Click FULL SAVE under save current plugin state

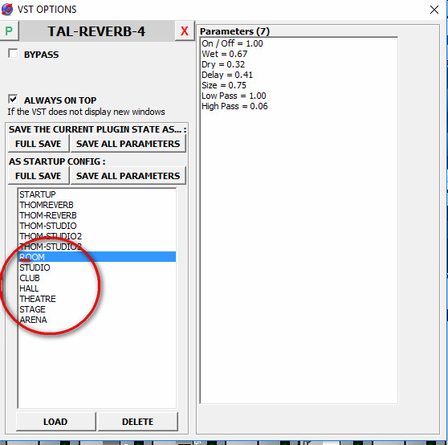39,144
